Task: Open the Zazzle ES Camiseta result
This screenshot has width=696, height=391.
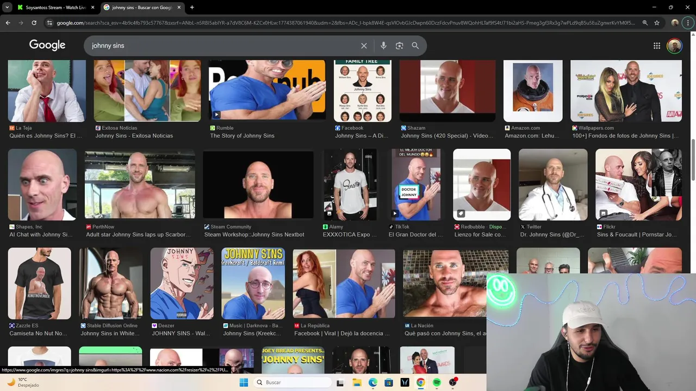Action: pyautogui.click(x=39, y=333)
